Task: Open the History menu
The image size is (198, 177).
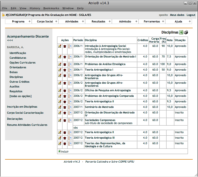Action: [x=35, y=8]
